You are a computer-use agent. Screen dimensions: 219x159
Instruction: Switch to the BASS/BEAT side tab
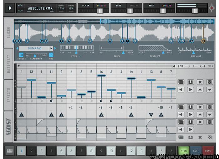click(8, 64)
